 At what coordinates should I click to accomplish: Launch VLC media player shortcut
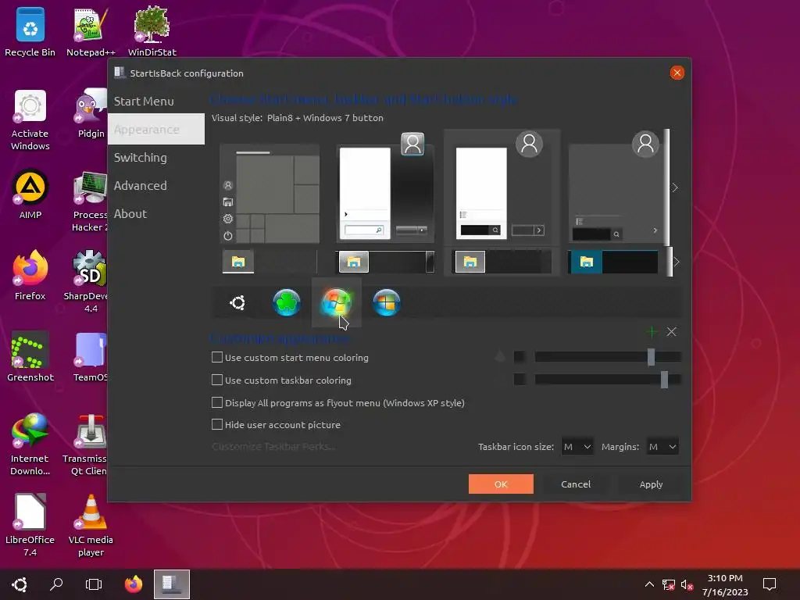pyautogui.click(x=91, y=526)
